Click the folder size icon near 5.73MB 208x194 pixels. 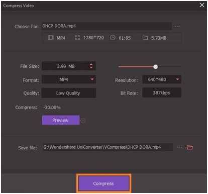click(145, 38)
